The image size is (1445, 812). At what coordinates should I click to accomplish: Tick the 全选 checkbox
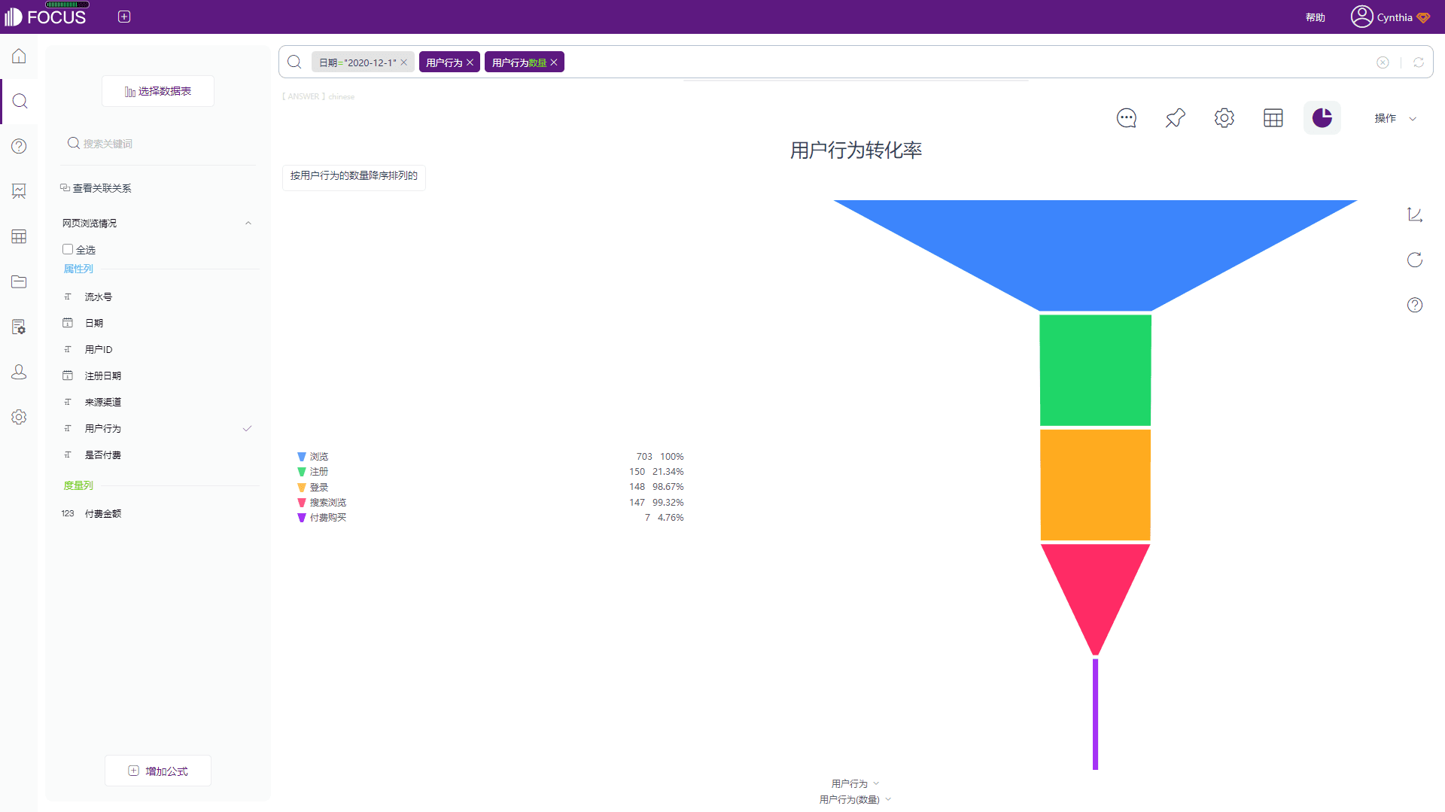[68, 249]
